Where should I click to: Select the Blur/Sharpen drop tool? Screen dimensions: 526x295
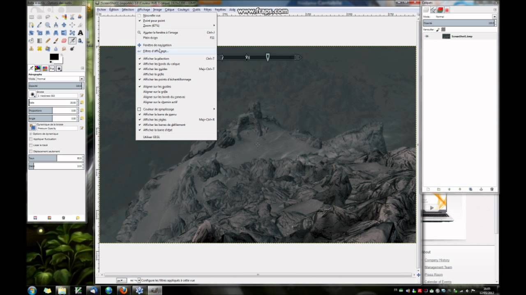[56, 48]
